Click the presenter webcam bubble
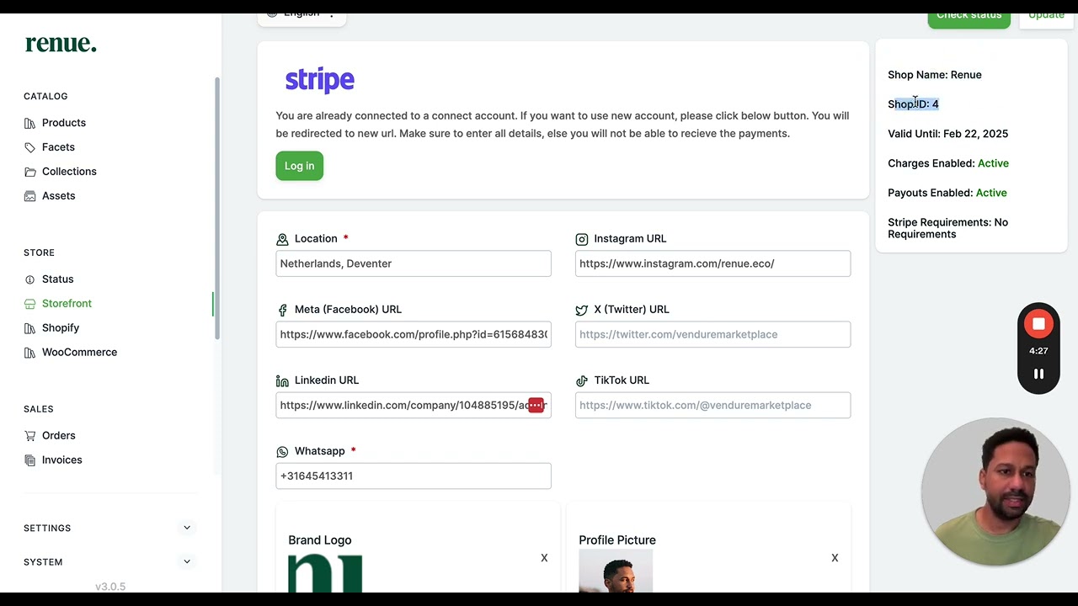Image resolution: width=1078 pixels, height=606 pixels. click(x=995, y=492)
